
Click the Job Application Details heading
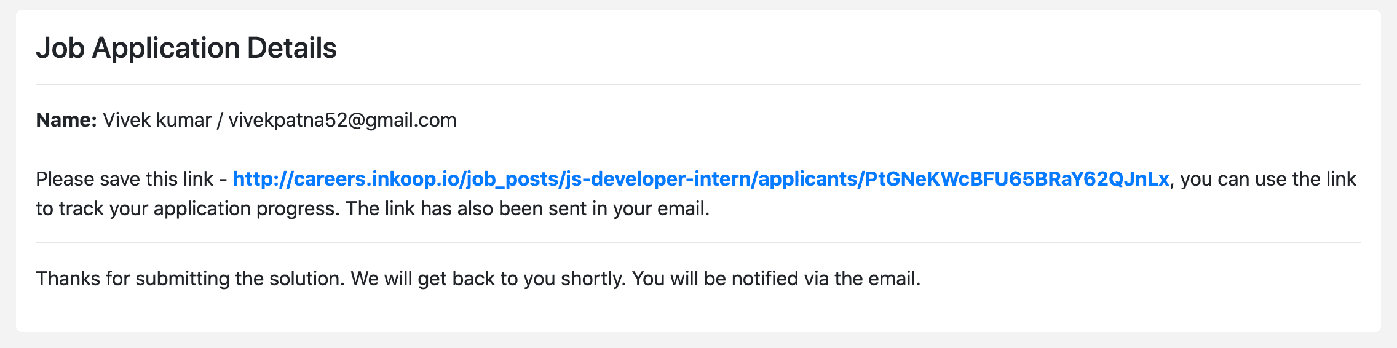coord(186,47)
